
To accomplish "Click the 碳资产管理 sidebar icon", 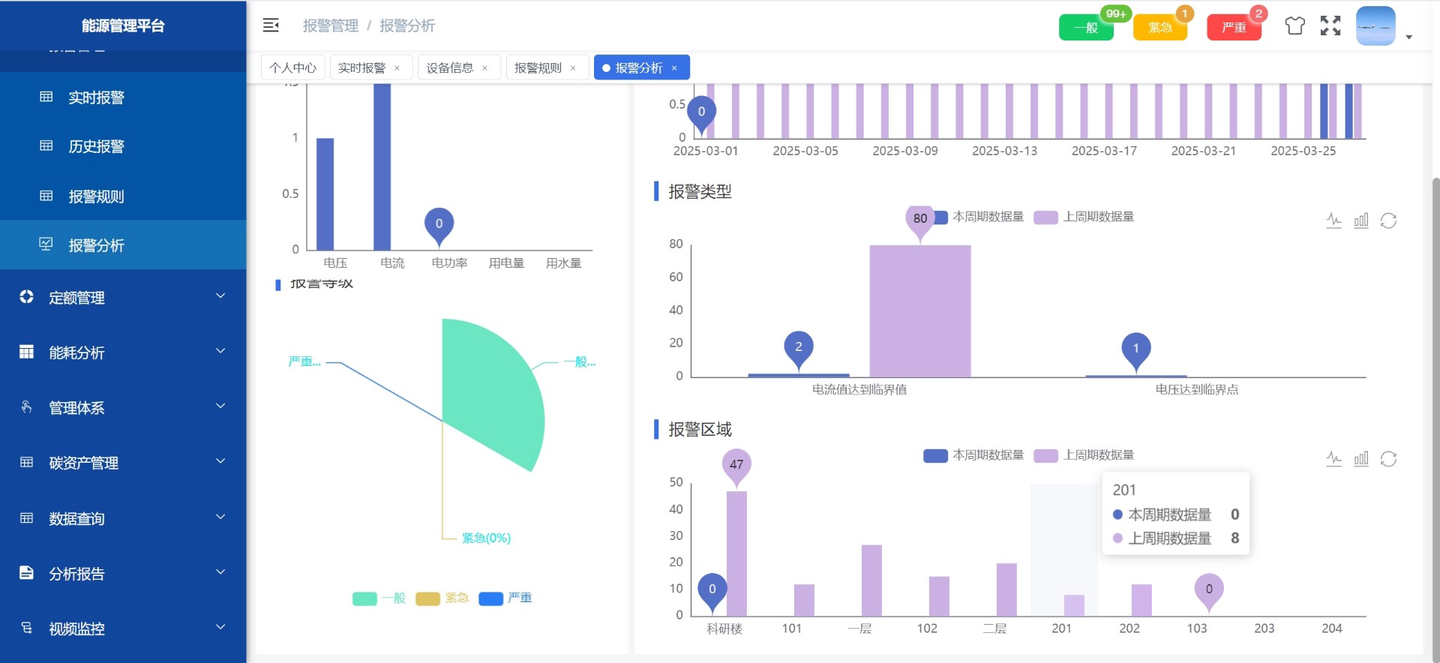I will tap(26, 462).
